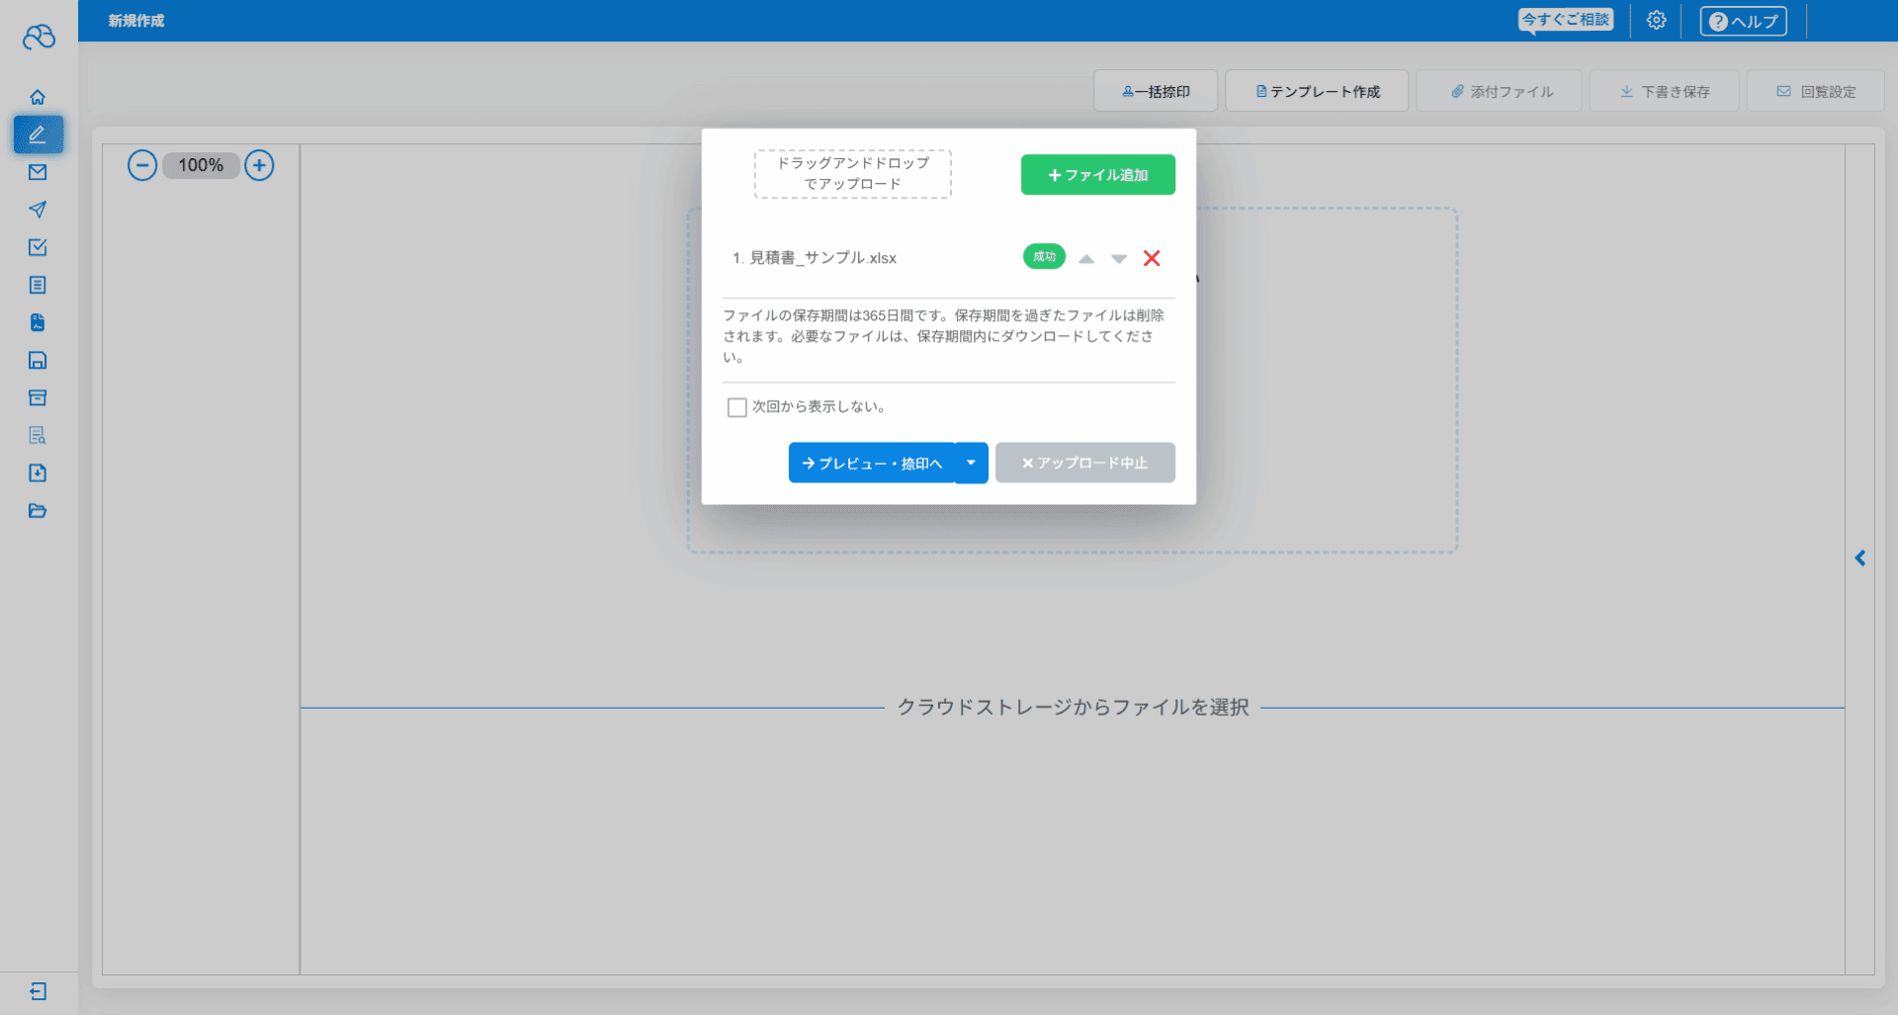Expand dropdown arrow beside プレビュー・捺印へ

[972, 463]
